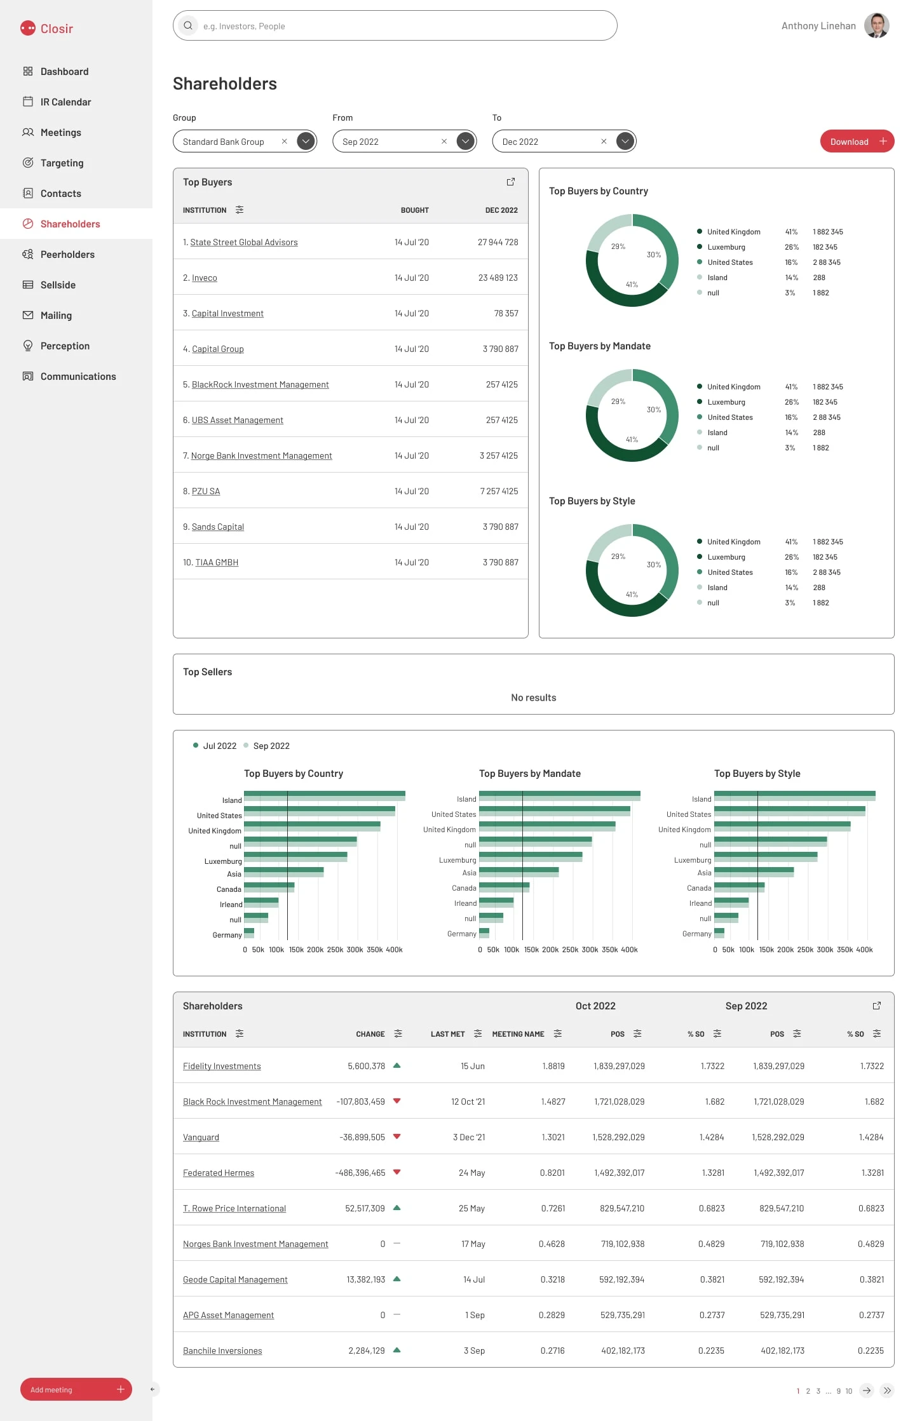Open Banchile Inversiones link
Viewport: 915px width, 1421px height.
(222, 1350)
